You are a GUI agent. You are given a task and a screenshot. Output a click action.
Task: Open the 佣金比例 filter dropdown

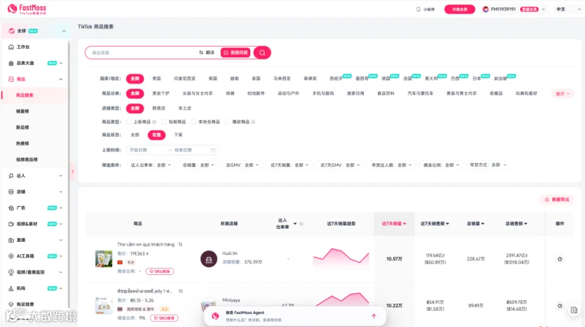click(x=441, y=165)
